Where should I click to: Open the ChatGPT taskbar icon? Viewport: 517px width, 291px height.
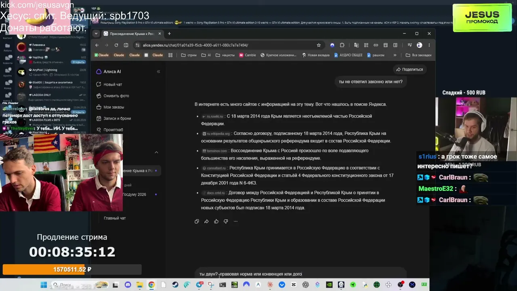(305, 285)
